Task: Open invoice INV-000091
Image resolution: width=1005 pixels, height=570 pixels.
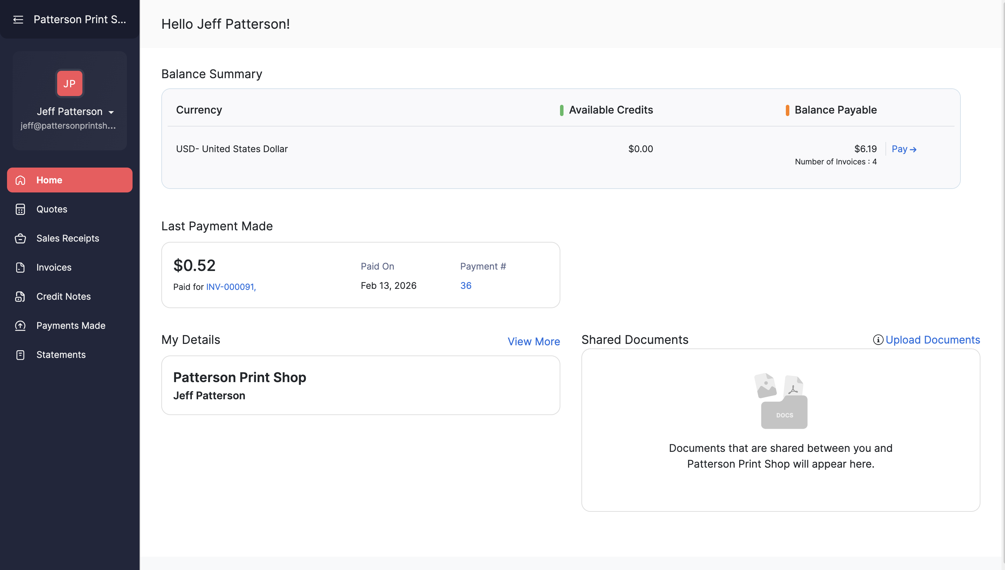Action: 230,286
